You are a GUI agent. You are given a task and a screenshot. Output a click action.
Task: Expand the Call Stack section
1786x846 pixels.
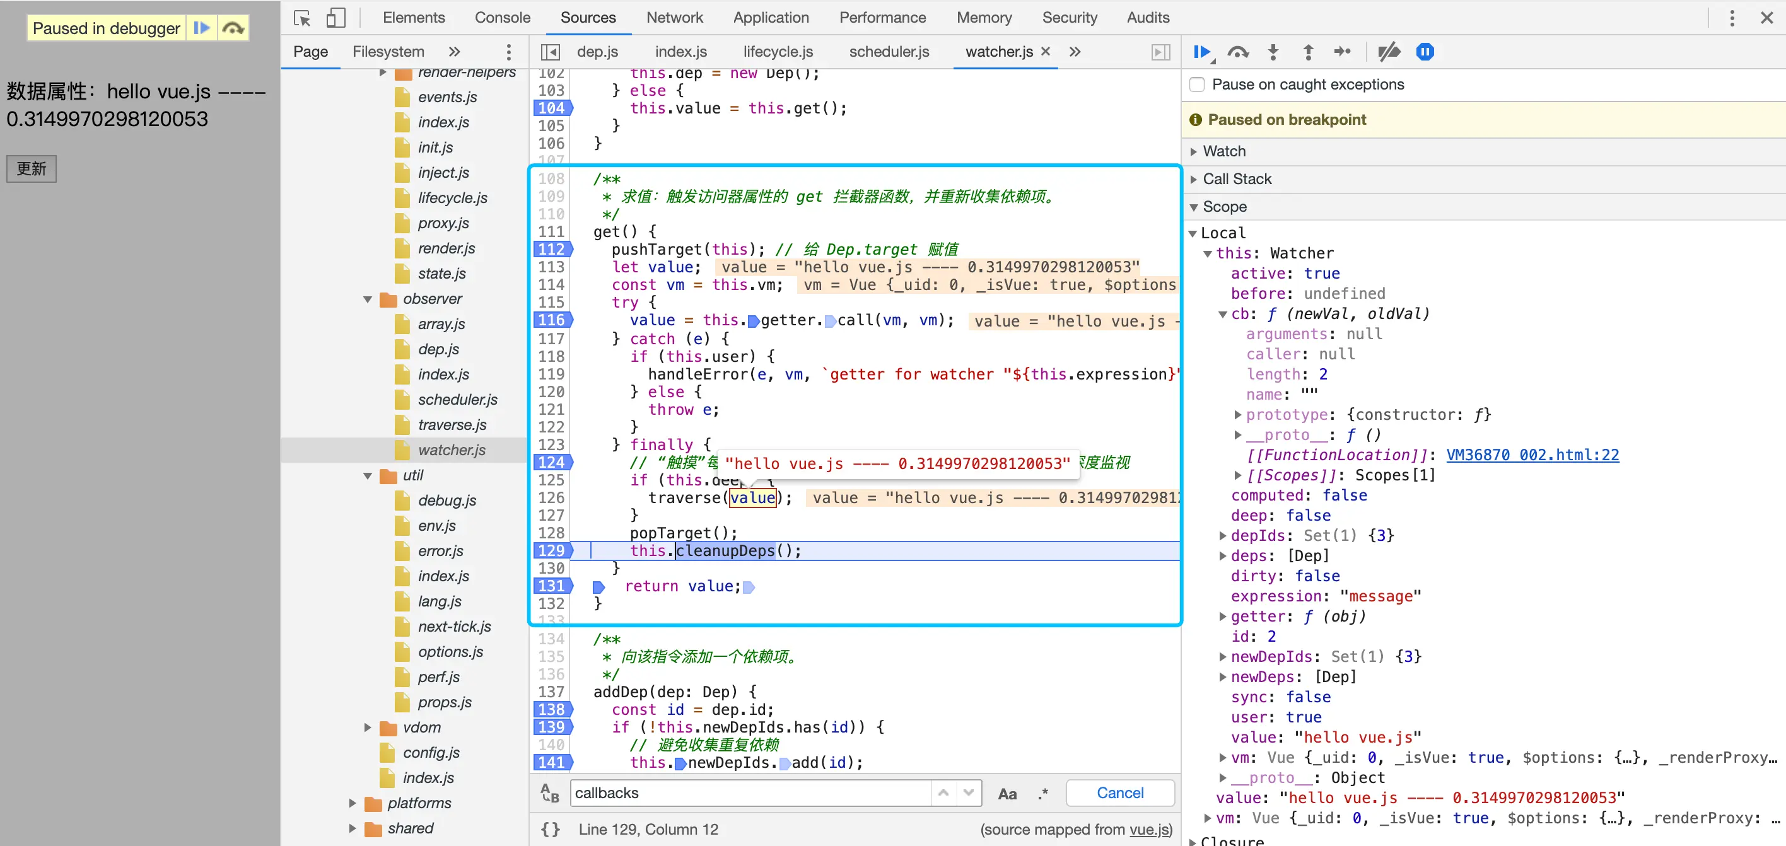coord(1237,179)
